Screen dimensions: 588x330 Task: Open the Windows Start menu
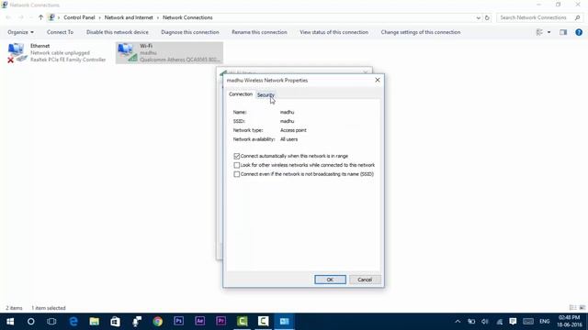(x=10, y=322)
